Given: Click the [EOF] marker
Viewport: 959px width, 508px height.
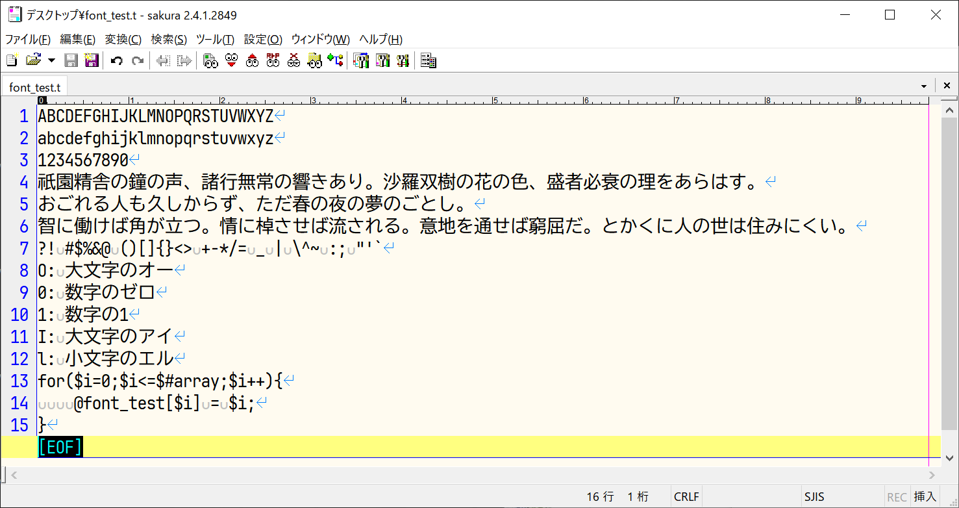Looking at the screenshot, I should tap(60, 447).
